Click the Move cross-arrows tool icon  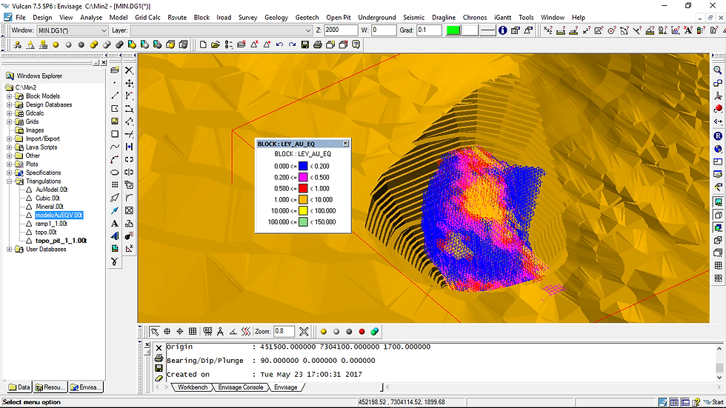pos(129,83)
